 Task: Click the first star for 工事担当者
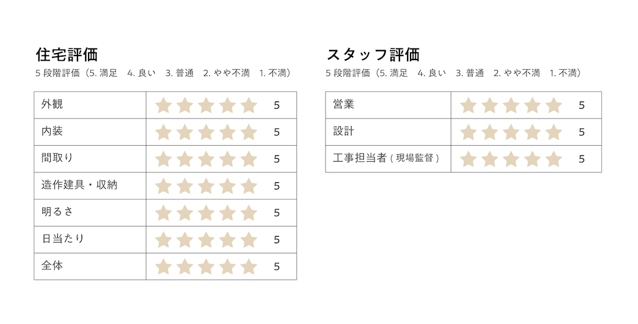468,159
